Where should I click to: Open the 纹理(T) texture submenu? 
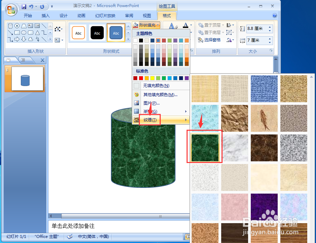[x=161, y=120]
